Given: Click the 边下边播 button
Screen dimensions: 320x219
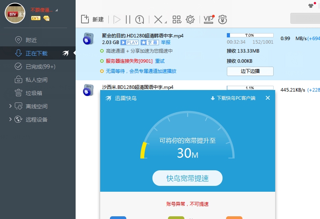Looking at the screenshot, I should click(250, 71).
